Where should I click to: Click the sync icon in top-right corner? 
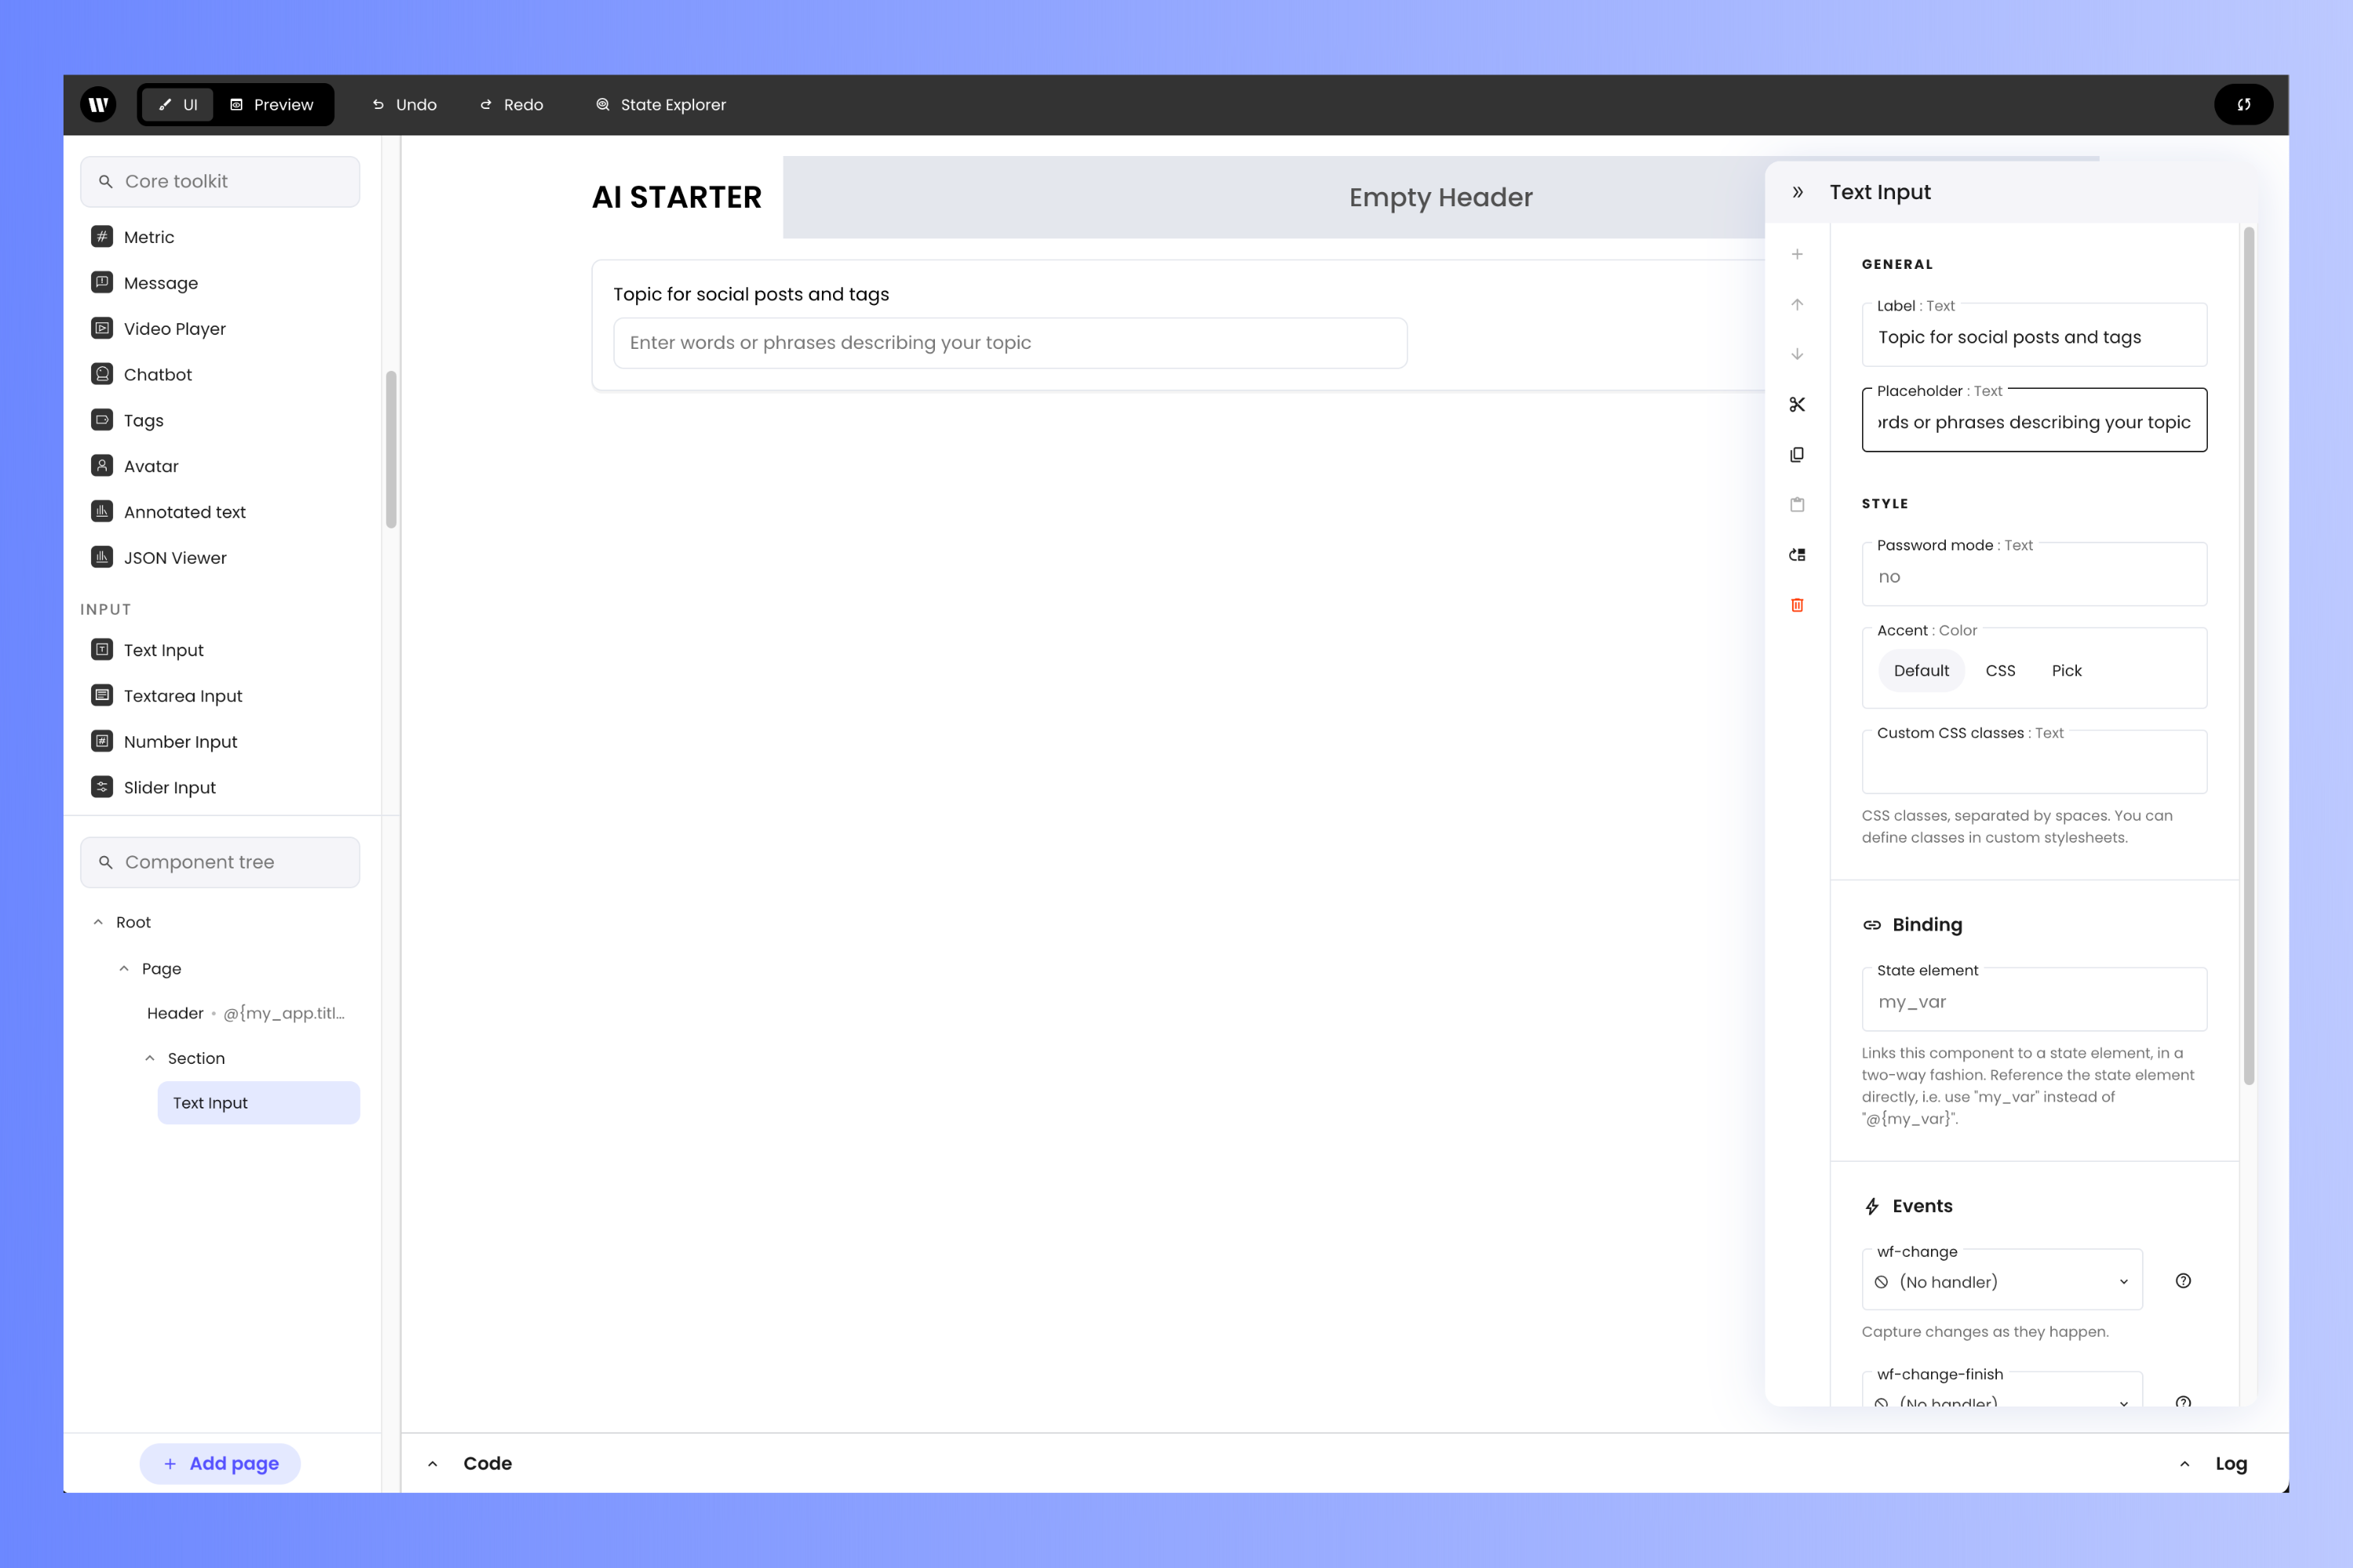(x=2244, y=104)
